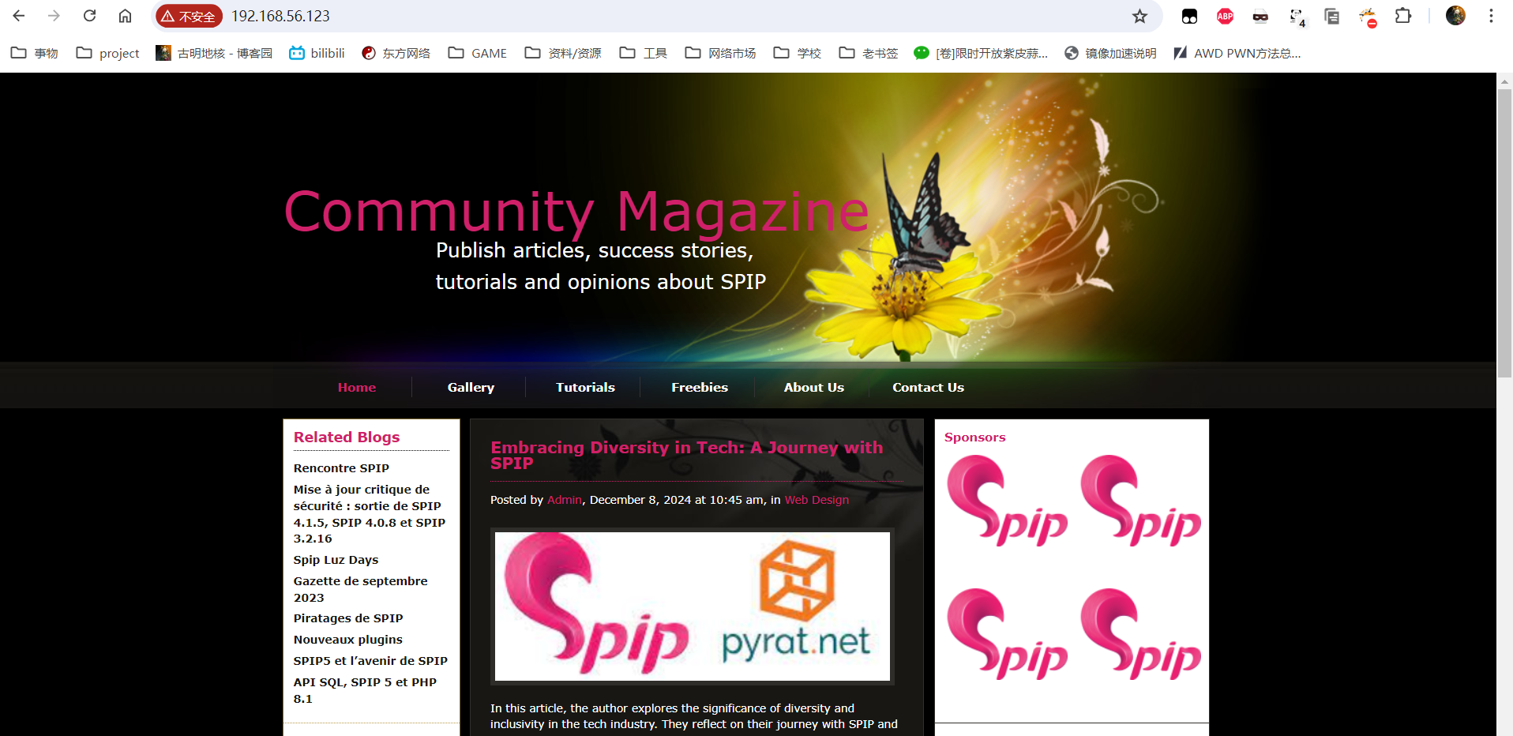Open the Rencontre SPIP blog link
The image size is (1513, 736).
pyautogui.click(x=341, y=468)
